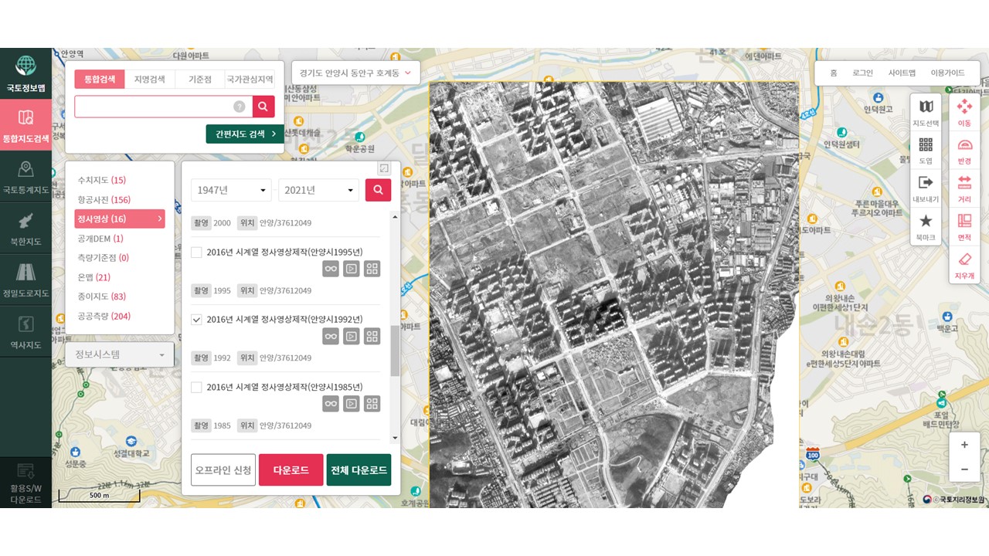The image size is (989, 556).
Task: Click the 오프라인 신청 button
Action: (x=223, y=470)
